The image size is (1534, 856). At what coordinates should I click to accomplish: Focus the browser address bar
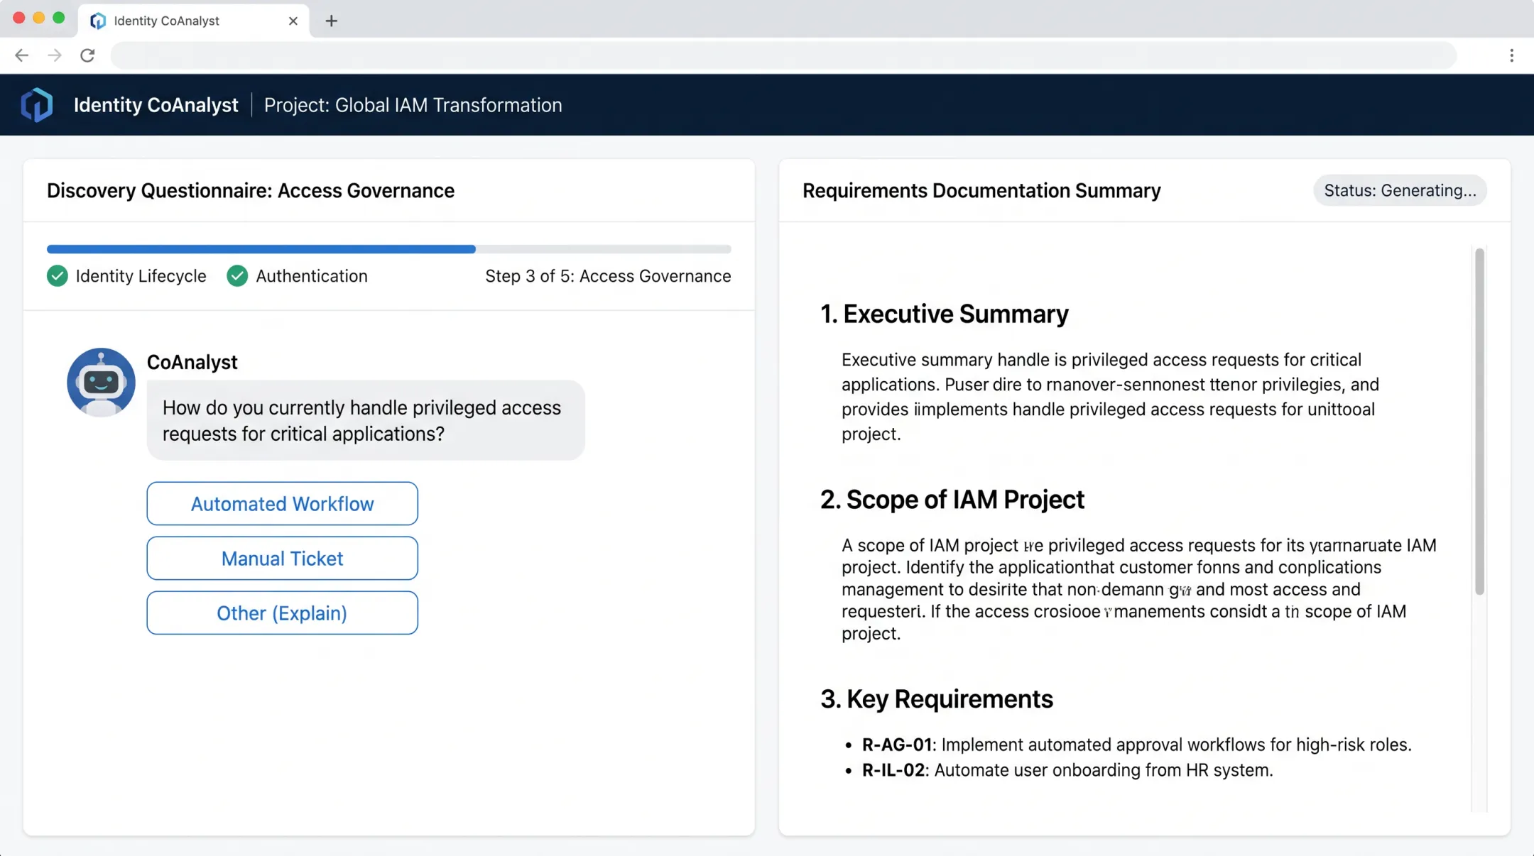pos(783,55)
